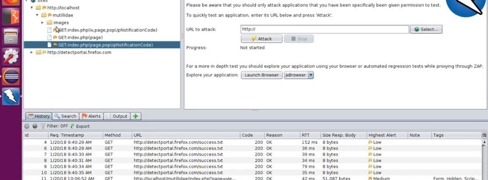
Task: Click the green Export arrow icon
Action: 72,126
